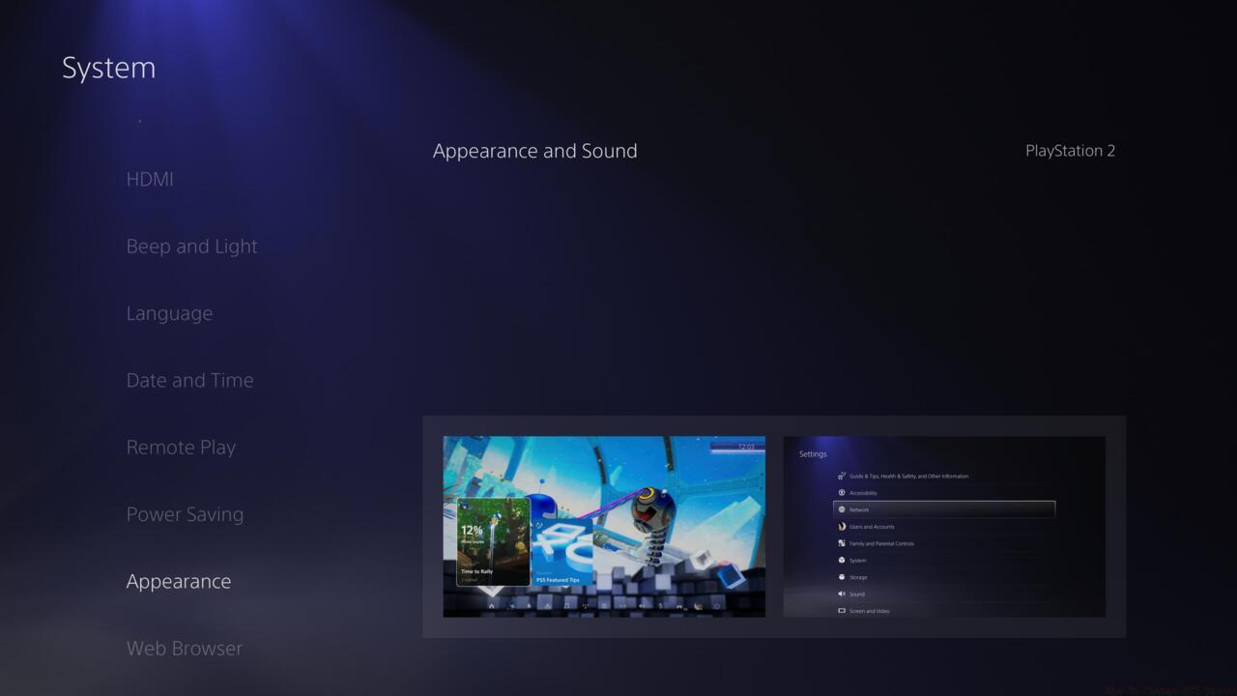Viewport: 1237px width, 696px height.
Task: Click the Screen and Video display icon
Action: 841,611
